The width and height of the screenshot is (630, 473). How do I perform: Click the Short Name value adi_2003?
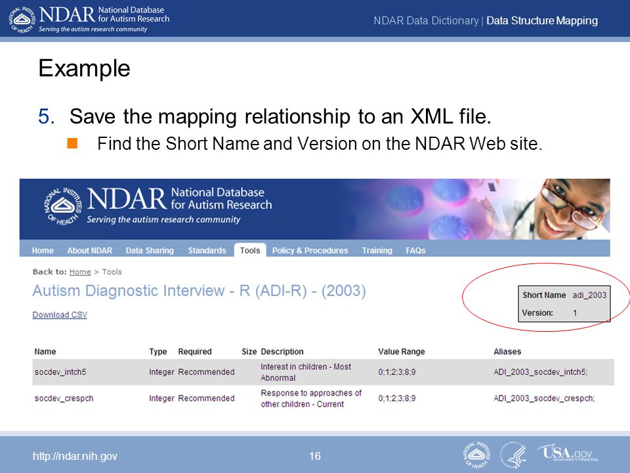click(x=589, y=295)
